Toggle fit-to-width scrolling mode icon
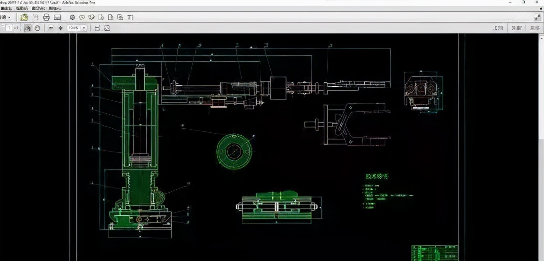The width and height of the screenshot is (544, 261). pos(97,28)
